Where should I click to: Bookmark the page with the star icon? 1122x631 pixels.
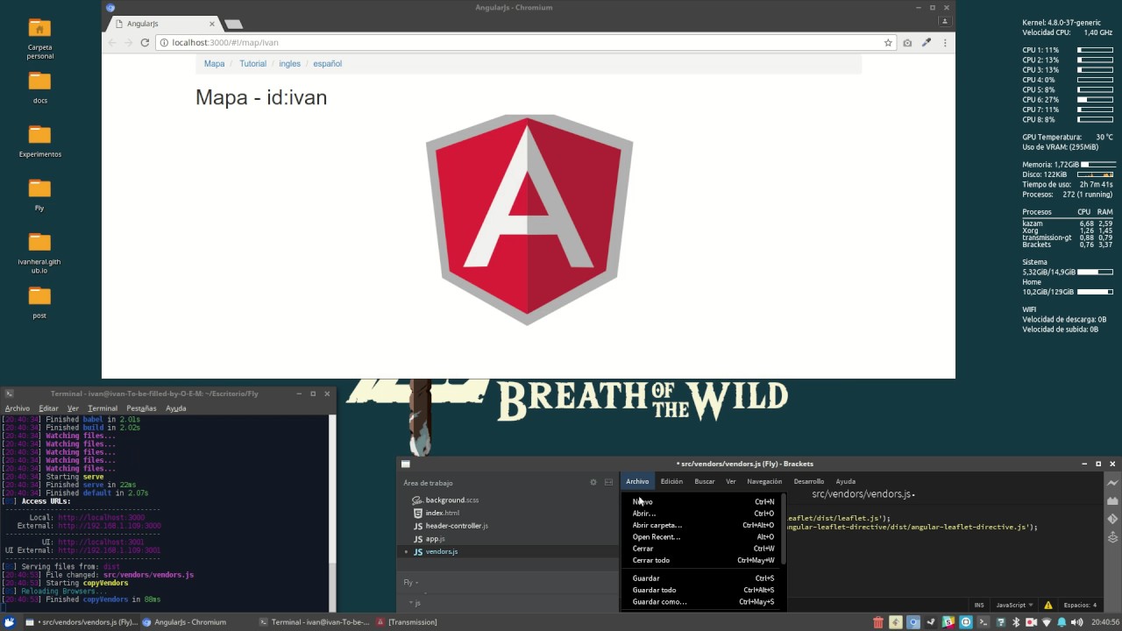(x=888, y=42)
